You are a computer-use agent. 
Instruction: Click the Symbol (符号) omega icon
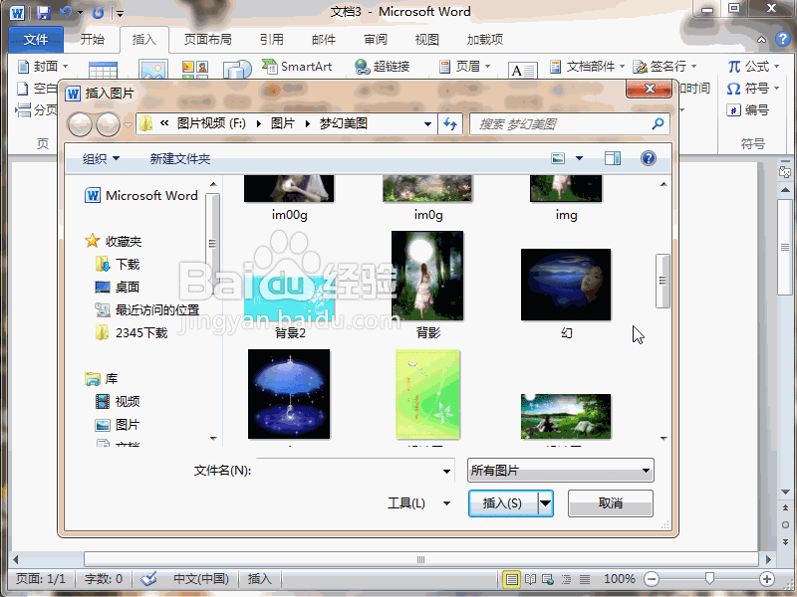click(x=733, y=89)
